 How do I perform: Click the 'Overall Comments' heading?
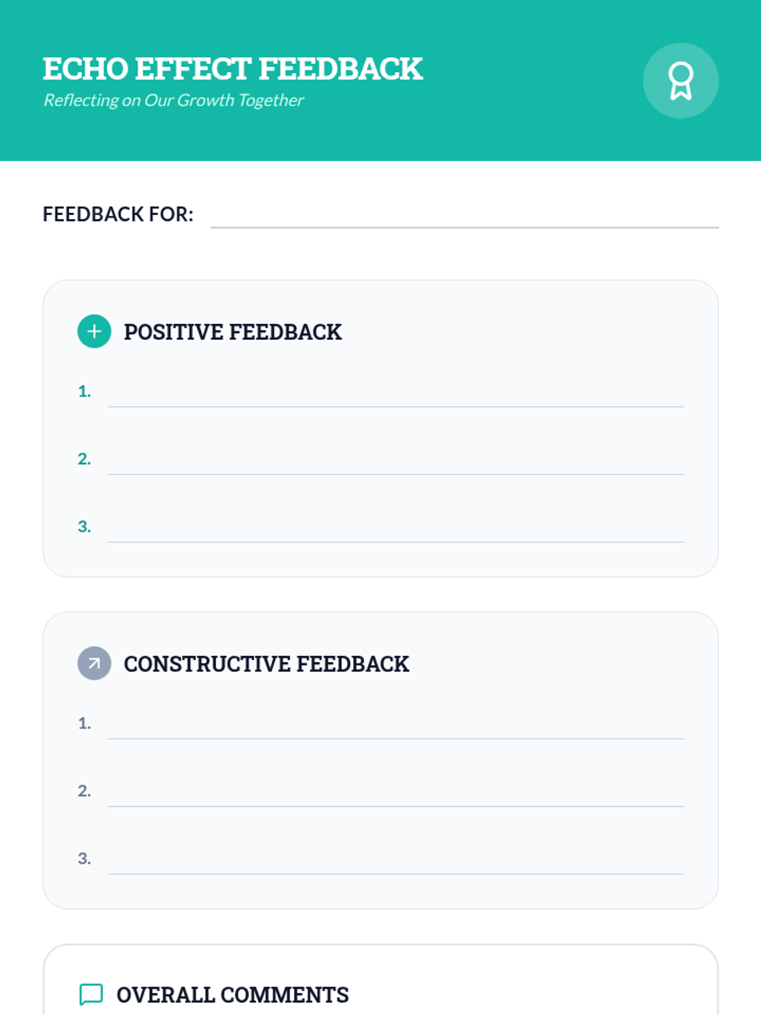pos(232,995)
